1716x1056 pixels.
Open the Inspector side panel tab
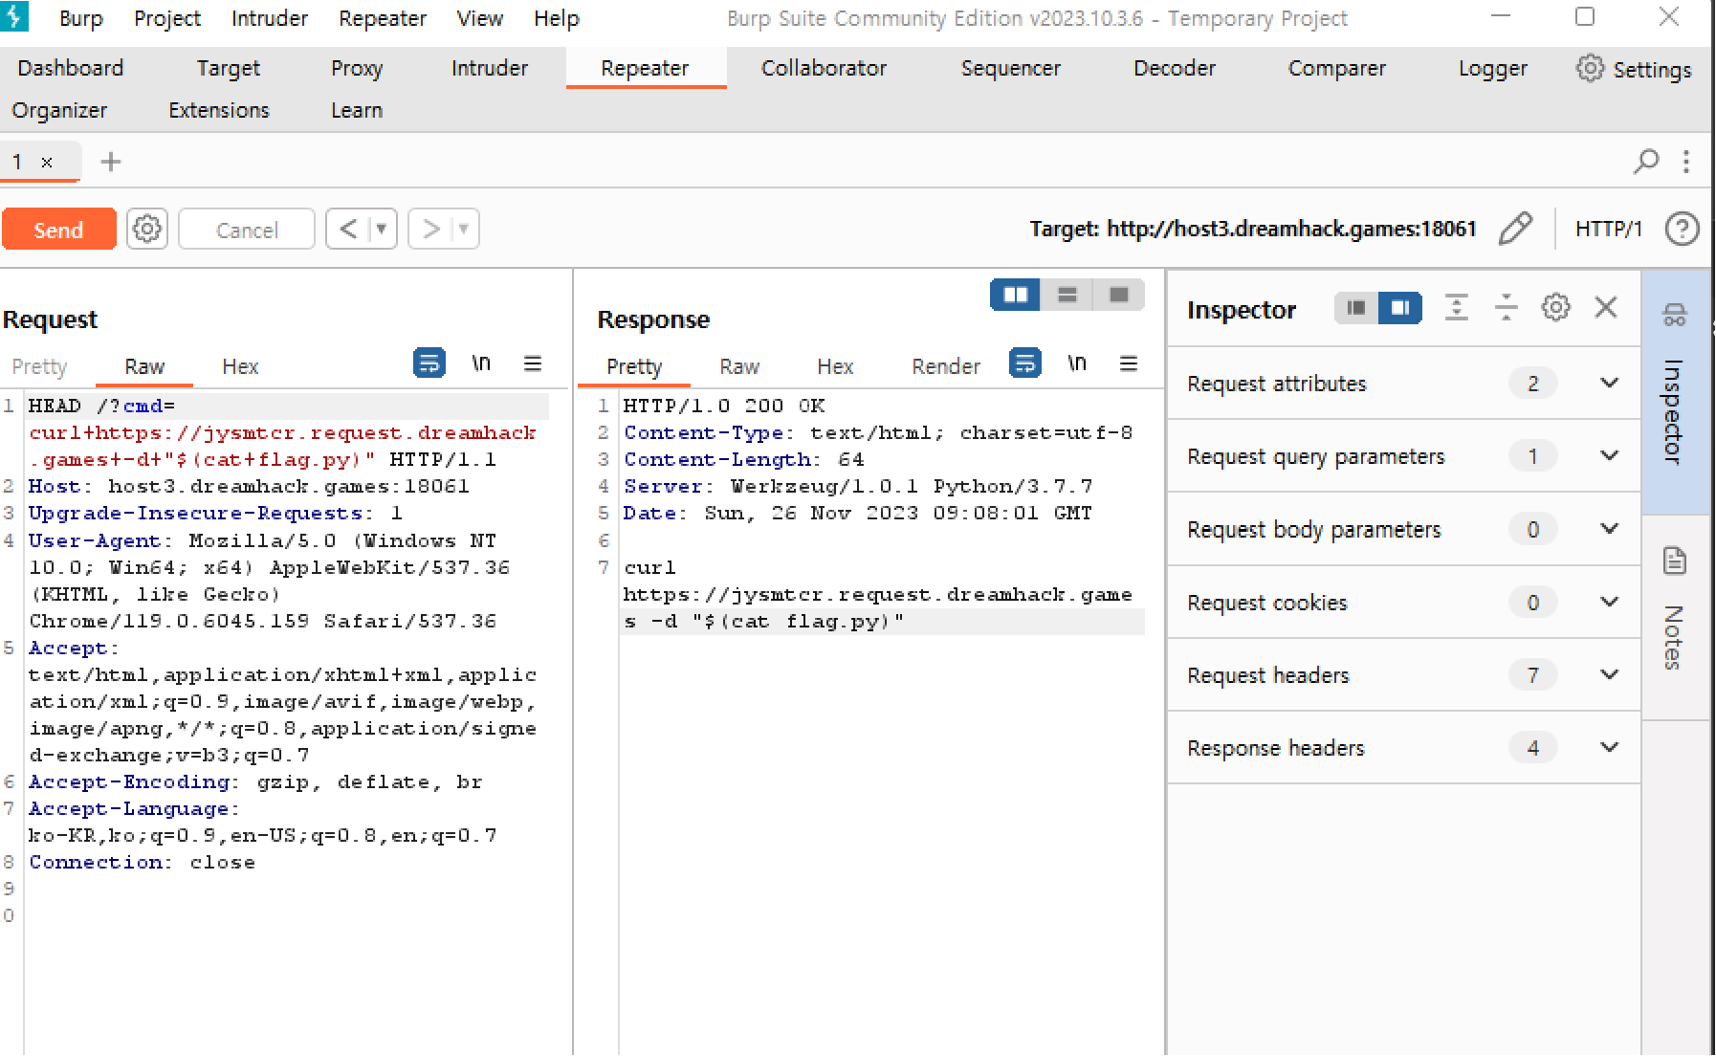(x=1674, y=392)
